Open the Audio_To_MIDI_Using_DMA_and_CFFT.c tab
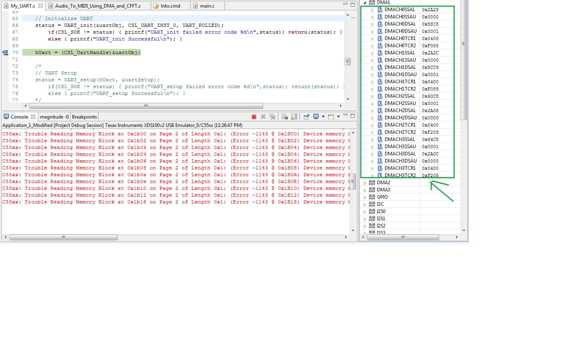Screen dimensions: 574x348 point(98,6)
